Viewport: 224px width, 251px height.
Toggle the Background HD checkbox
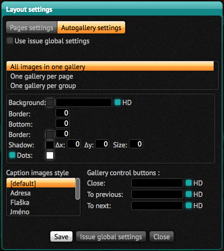point(118,103)
